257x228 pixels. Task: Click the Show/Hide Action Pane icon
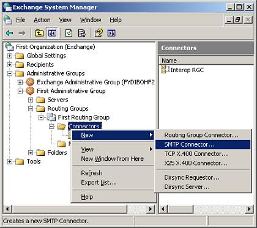pos(111,33)
